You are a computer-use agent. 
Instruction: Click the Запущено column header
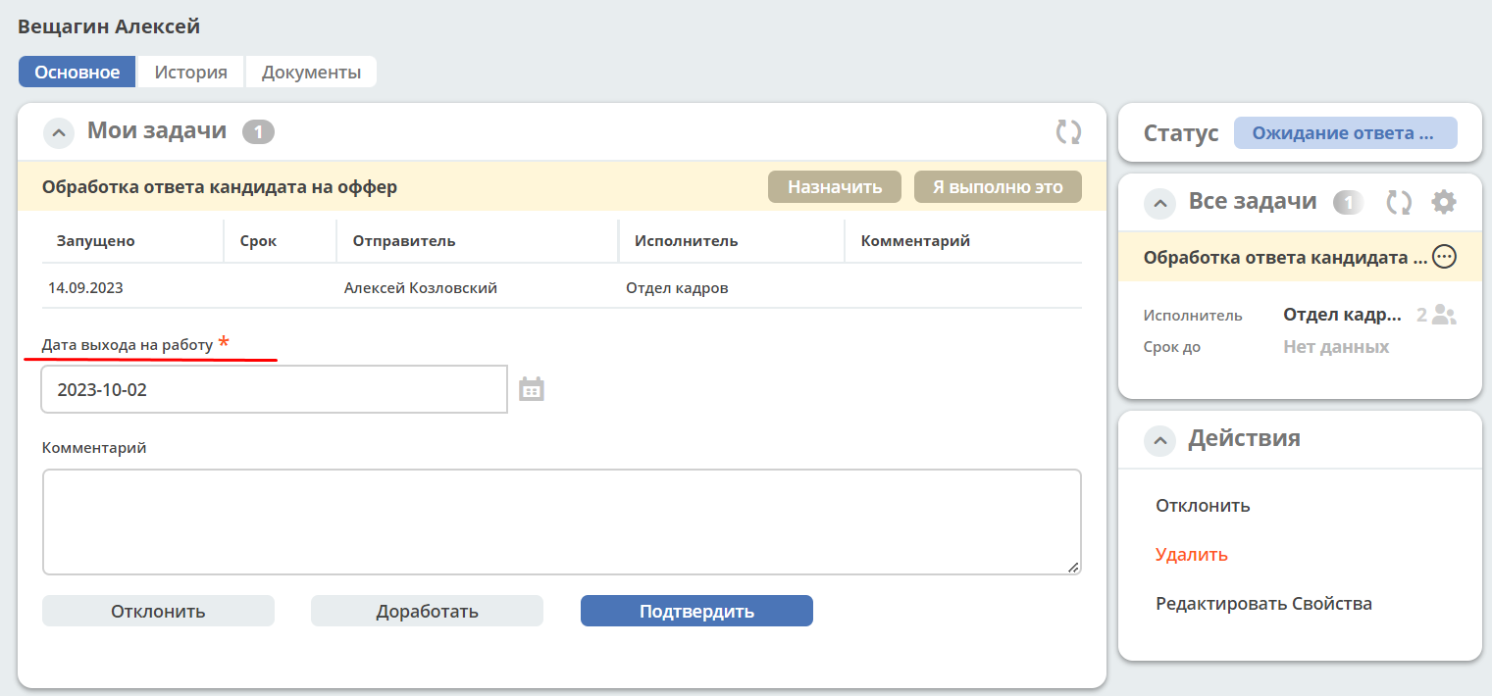click(x=95, y=240)
